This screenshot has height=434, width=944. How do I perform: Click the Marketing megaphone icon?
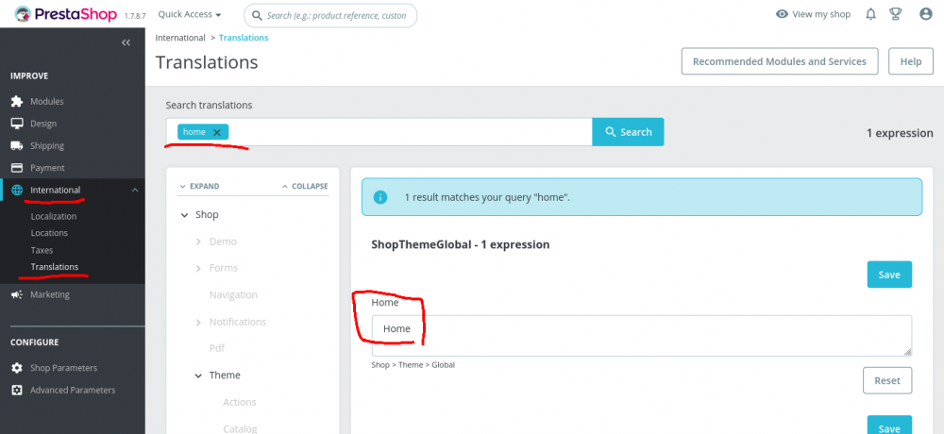(x=17, y=295)
